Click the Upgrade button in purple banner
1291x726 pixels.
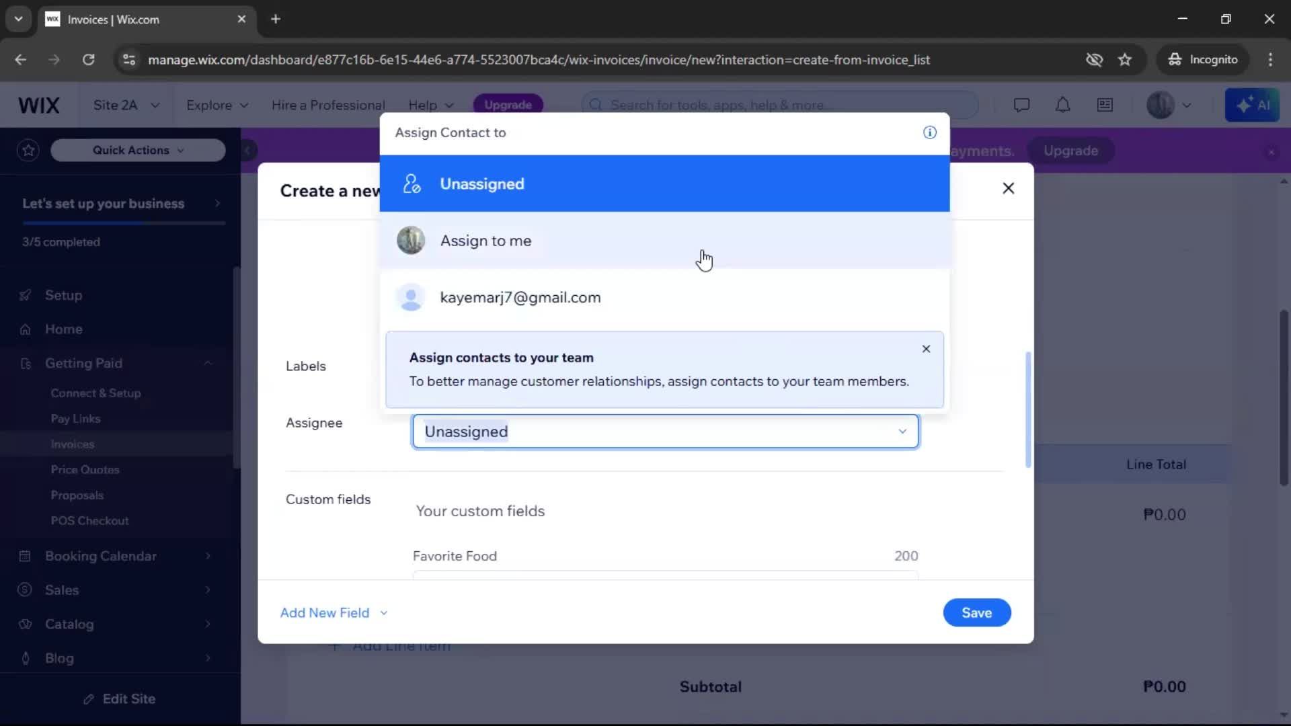1070,151
